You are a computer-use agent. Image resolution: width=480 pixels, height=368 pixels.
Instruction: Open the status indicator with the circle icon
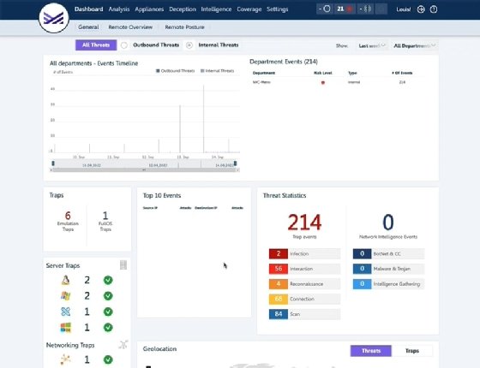(325, 9)
